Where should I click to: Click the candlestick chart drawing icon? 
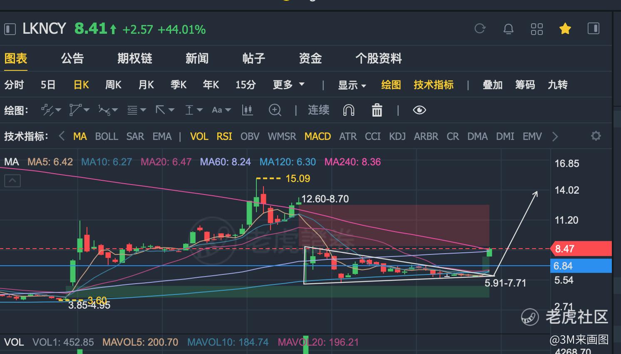point(247,110)
